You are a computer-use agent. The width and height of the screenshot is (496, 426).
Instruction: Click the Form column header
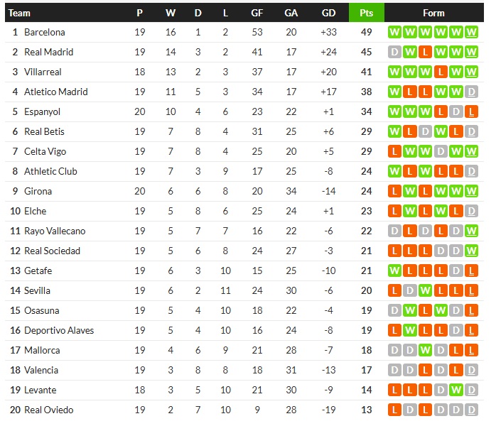(433, 13)
